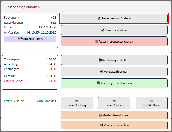Check in the room with Zimmer einchecken
172x132 pixels.
click(x=114, y=125)
